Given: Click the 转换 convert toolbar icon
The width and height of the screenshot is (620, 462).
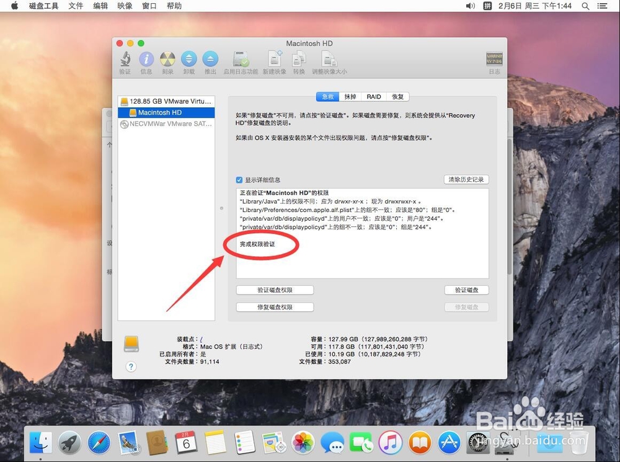Looking at the screenshot, I should (299, 59).
